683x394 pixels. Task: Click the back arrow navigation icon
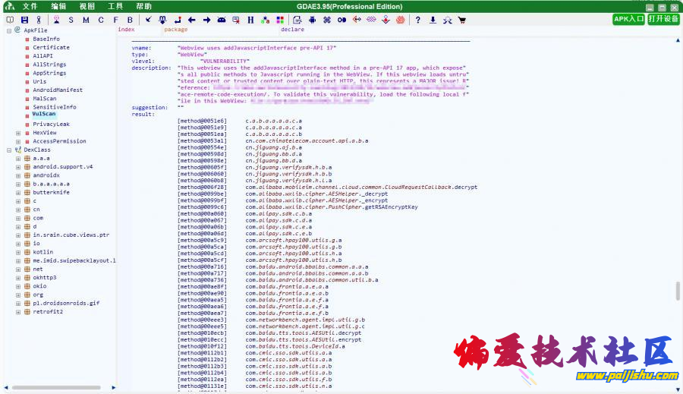[x=191, y=20]
